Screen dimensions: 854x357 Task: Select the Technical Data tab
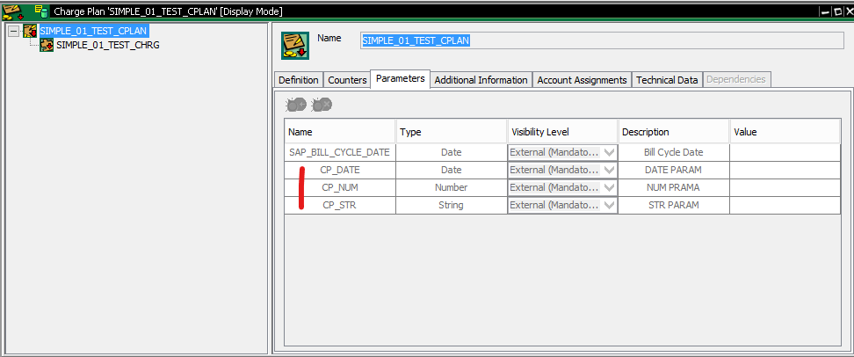tap(667, 80)
